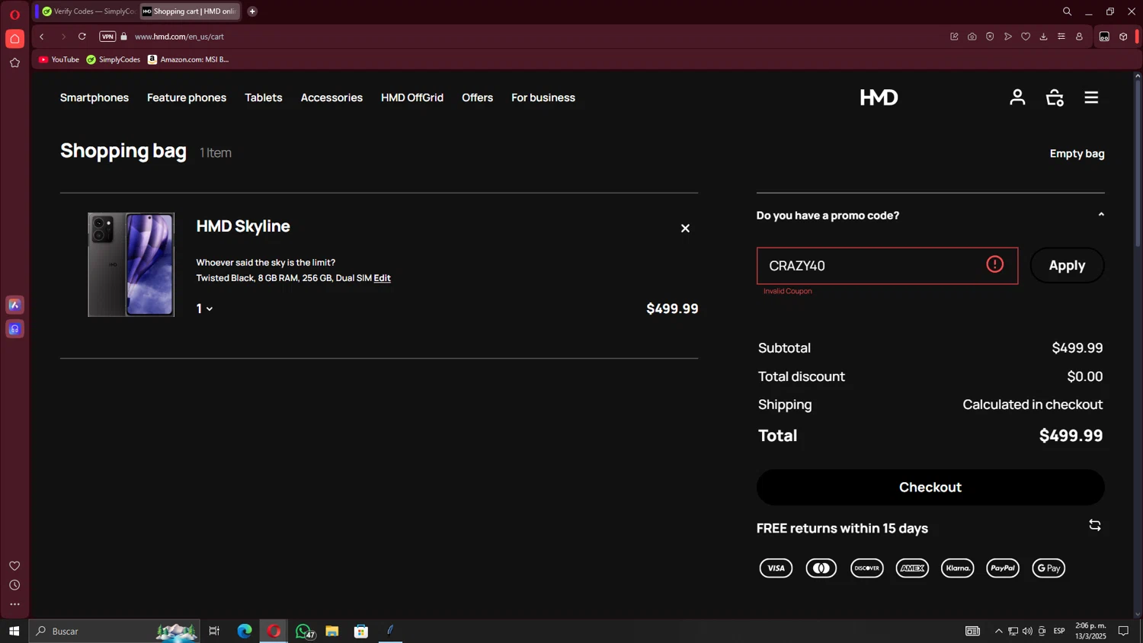Open Microsoft Store from taskbar
This screenshot has height=643, width=1143.
coord(361,631)
